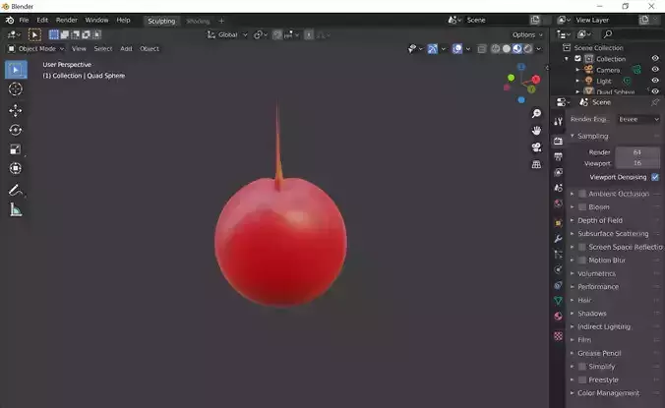Open Scene properties tab icon
The height and width of the screenshot is (408, 665).
[x=558, y=188]
